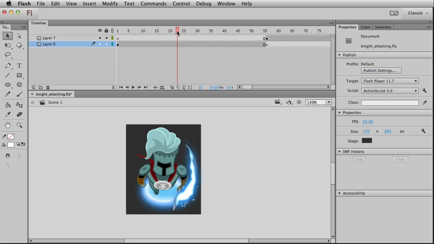Lock Layer 5
The width and height of the screenshot is (434, 244).
[106, 44]
